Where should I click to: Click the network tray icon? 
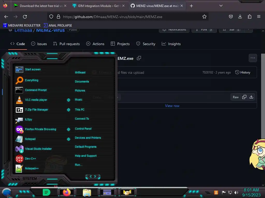point(230,192)
